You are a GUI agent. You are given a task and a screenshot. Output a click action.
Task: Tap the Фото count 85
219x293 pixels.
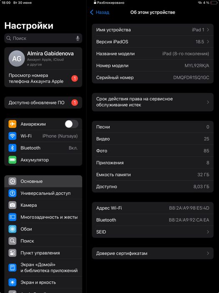tap(206, 151)
